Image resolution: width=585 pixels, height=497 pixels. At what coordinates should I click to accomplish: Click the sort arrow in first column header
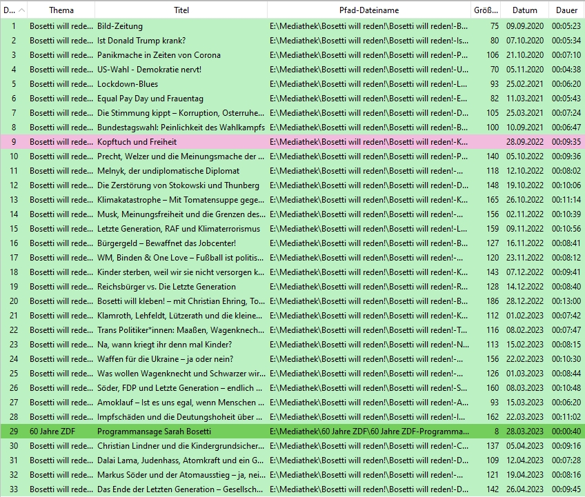pyautogui.click(x=21, y=10)
